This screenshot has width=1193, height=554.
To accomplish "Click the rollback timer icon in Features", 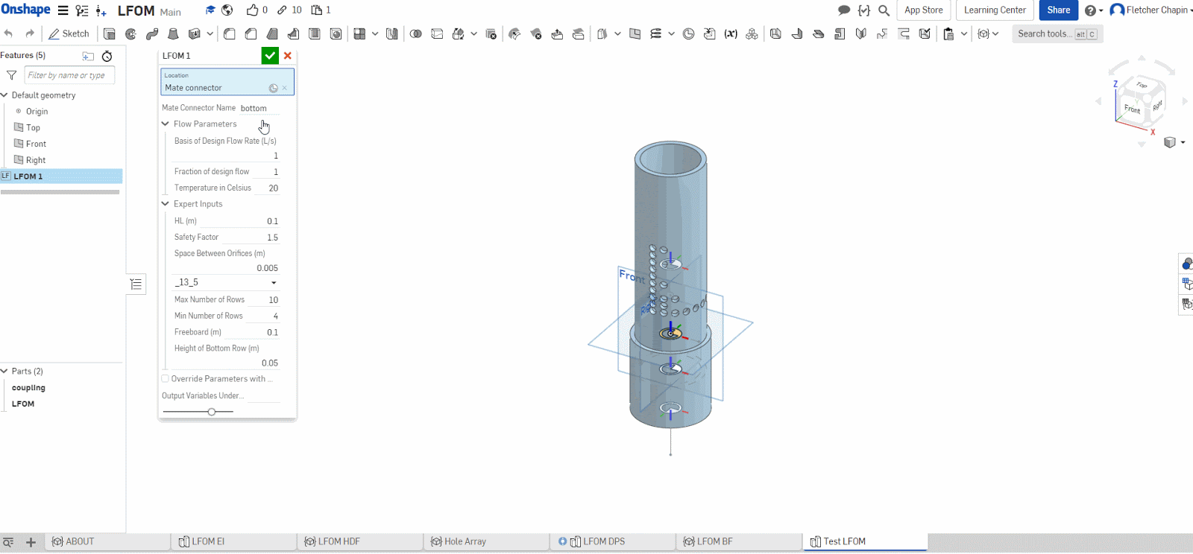I will tap(107, 56).
